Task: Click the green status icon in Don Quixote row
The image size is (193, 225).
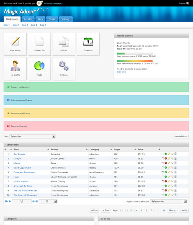Action: (166, 154)
